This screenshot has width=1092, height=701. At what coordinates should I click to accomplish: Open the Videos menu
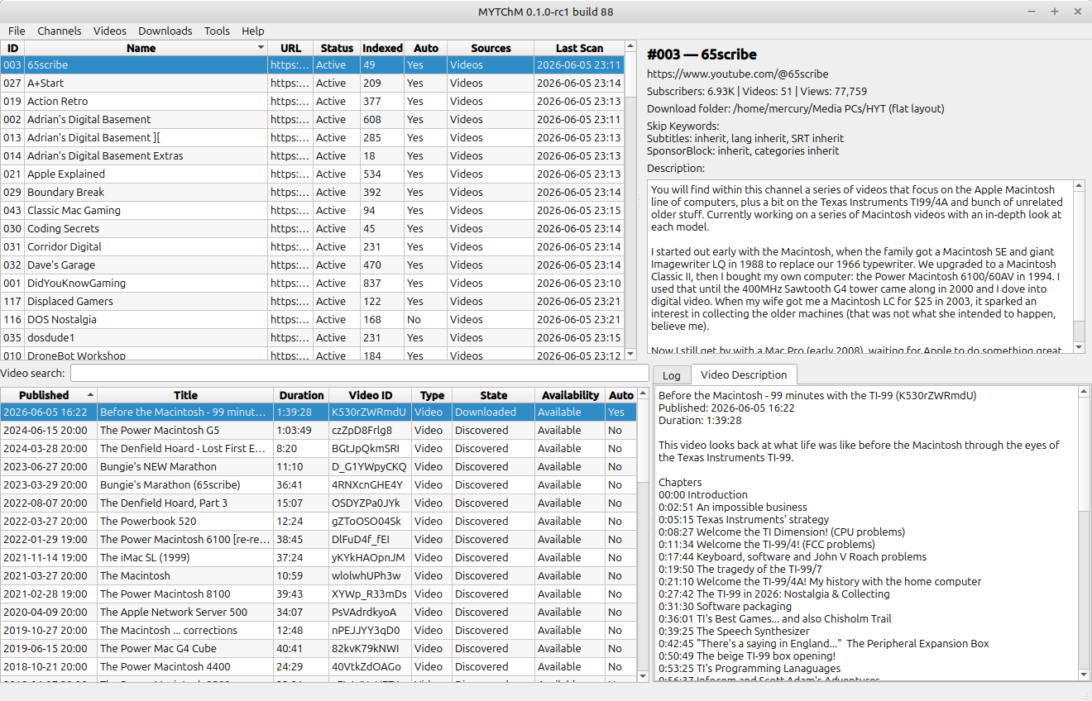(110, 31)
